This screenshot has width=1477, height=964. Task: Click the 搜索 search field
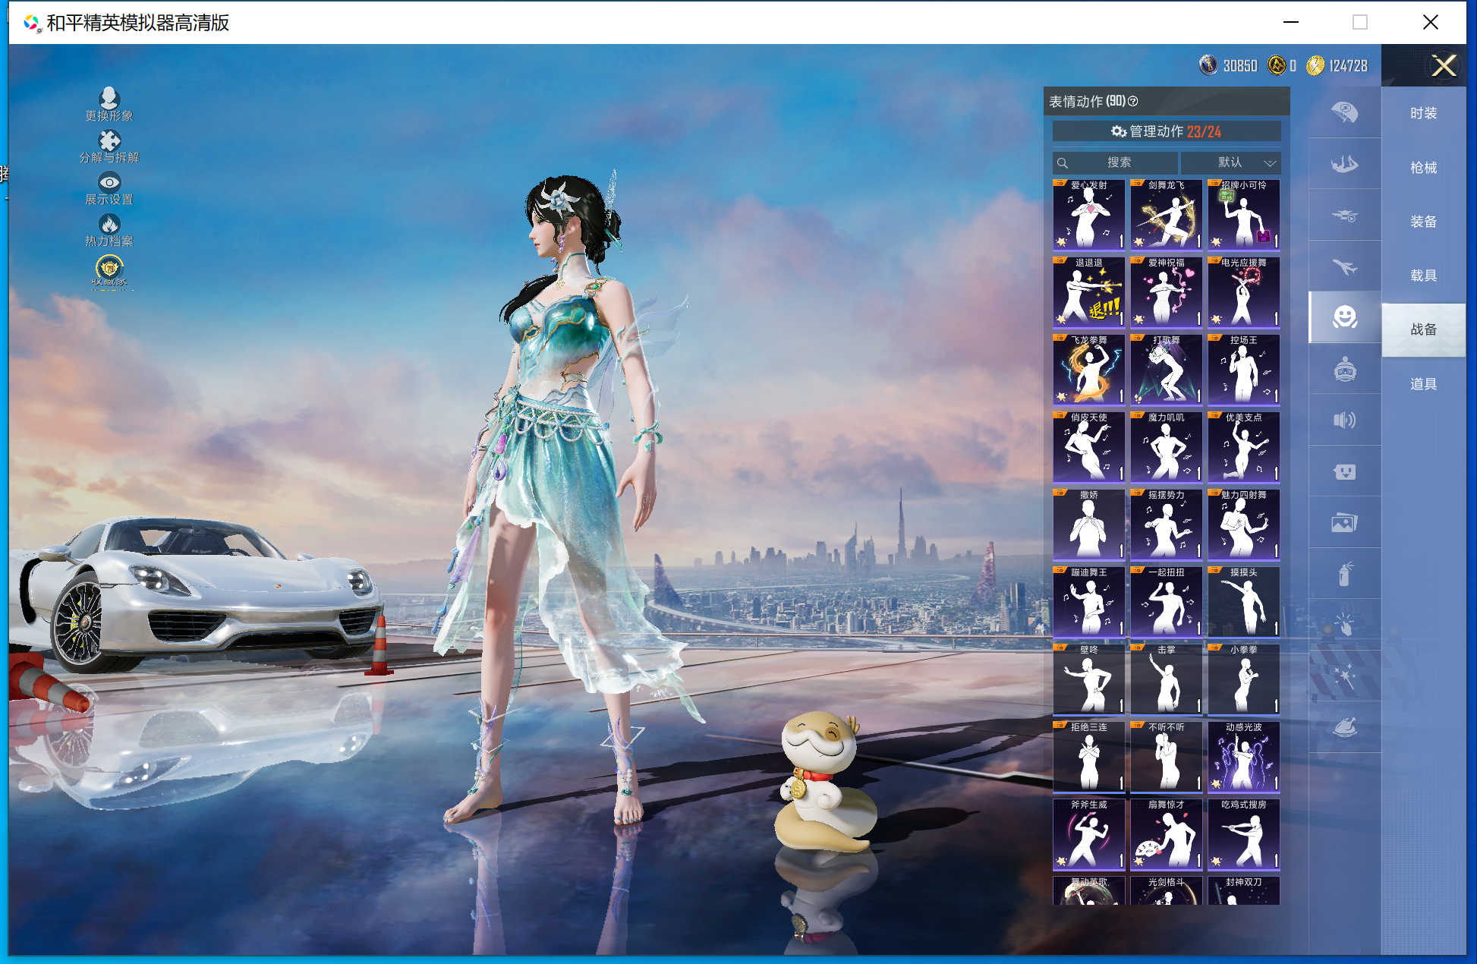1116,162
